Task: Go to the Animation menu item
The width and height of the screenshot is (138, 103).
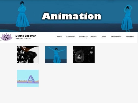Action: click(x=71, y=37)
